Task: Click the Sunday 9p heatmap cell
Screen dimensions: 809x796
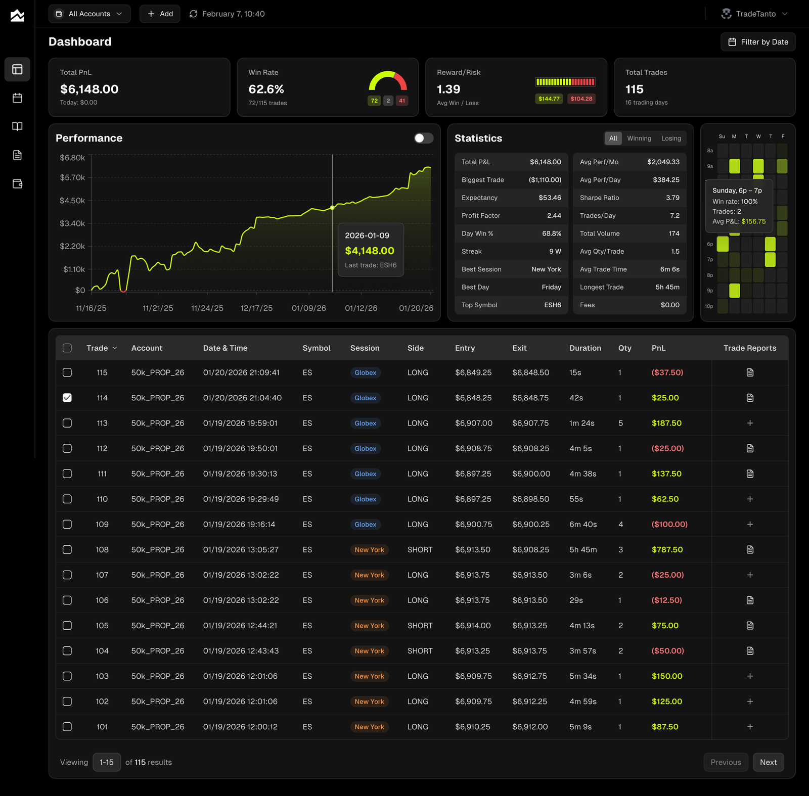Action: [723, 291]
